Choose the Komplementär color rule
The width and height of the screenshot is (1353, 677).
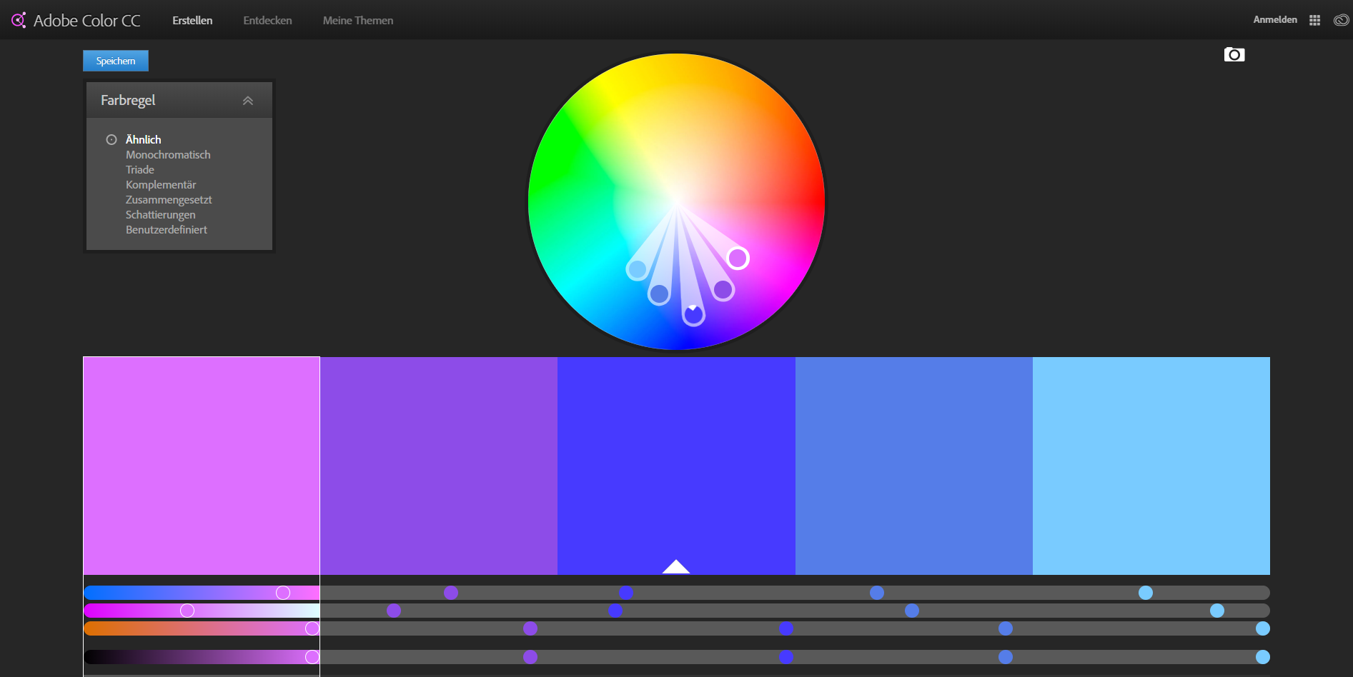161,184
